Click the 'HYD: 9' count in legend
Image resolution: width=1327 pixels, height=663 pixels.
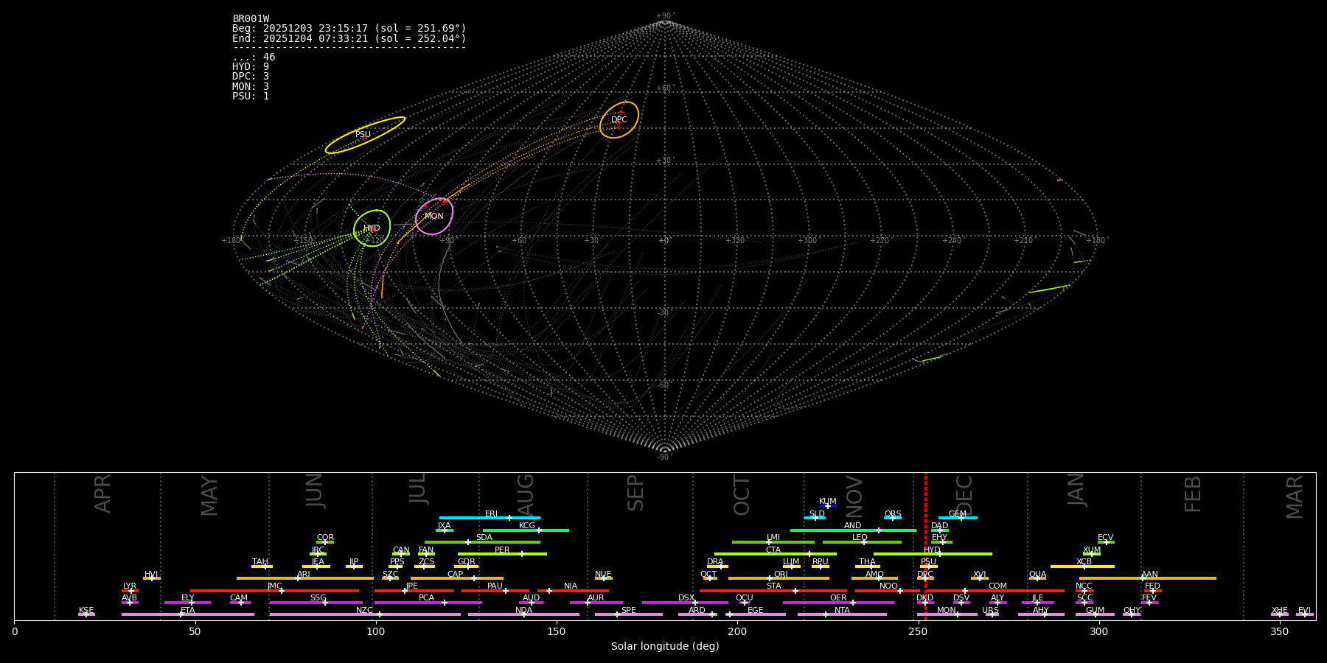click(251, 67)
